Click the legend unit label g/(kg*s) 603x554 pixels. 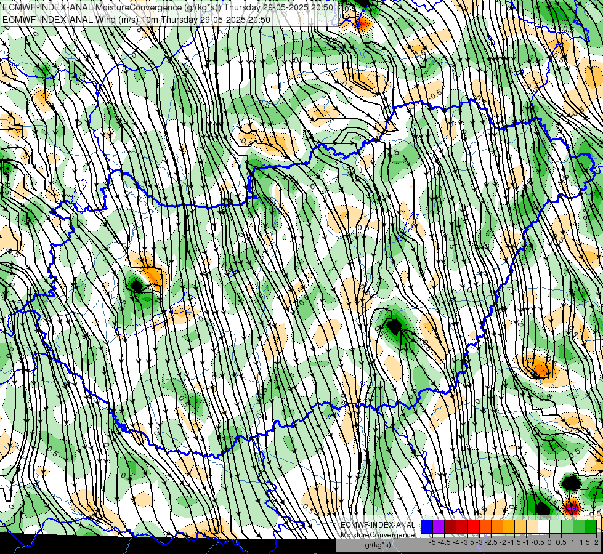tap(378, 545)
